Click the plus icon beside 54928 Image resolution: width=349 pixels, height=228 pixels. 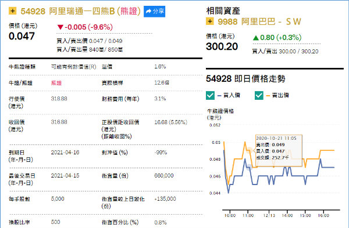click(x=12, y=10)
